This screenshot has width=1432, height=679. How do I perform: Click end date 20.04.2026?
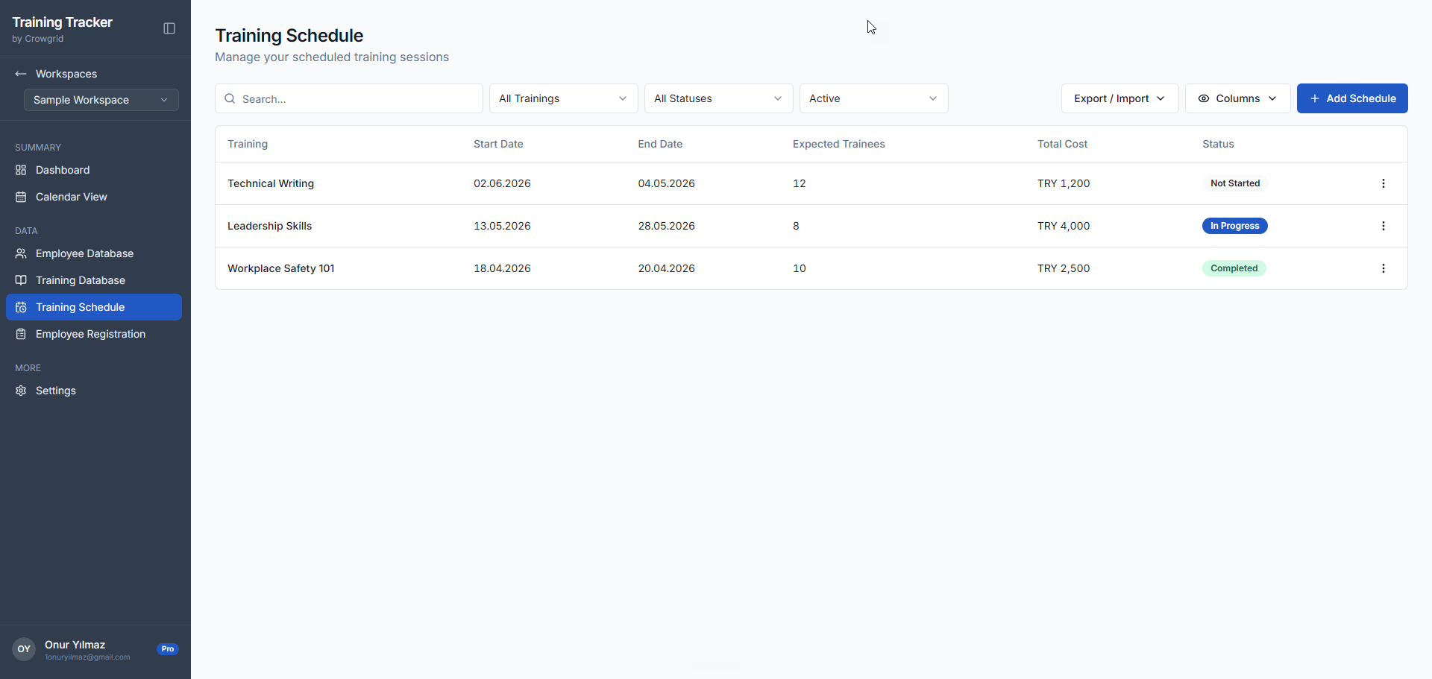[666, 268]
